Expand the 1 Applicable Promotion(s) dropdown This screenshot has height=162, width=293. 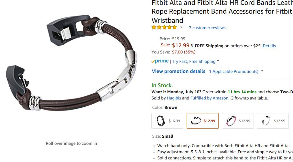(236, 71)
